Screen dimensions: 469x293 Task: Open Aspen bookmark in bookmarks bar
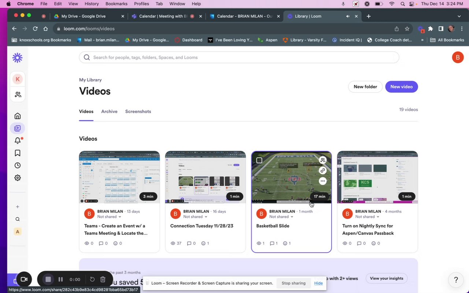(267, 40)
